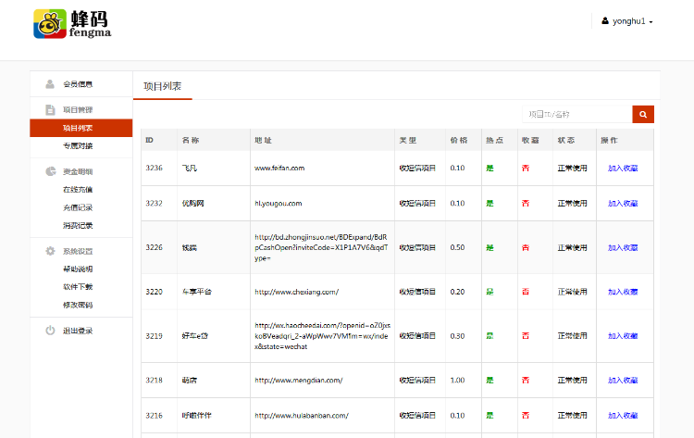Expand the 系统设置 sidebar section
694x438 pixels.
pyautogui.click(x=78, y=251)
